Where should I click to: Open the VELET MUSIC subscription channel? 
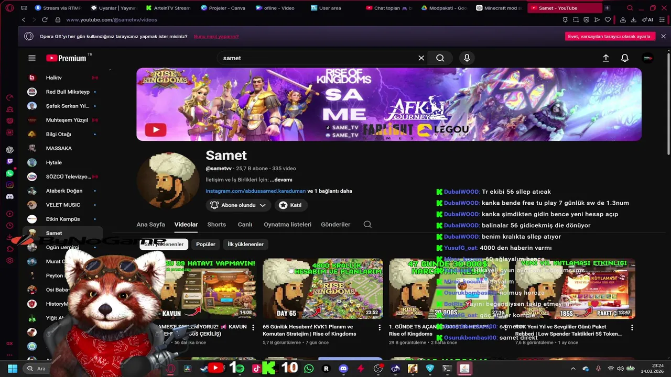pyautogui.click(x=62, y=205)
